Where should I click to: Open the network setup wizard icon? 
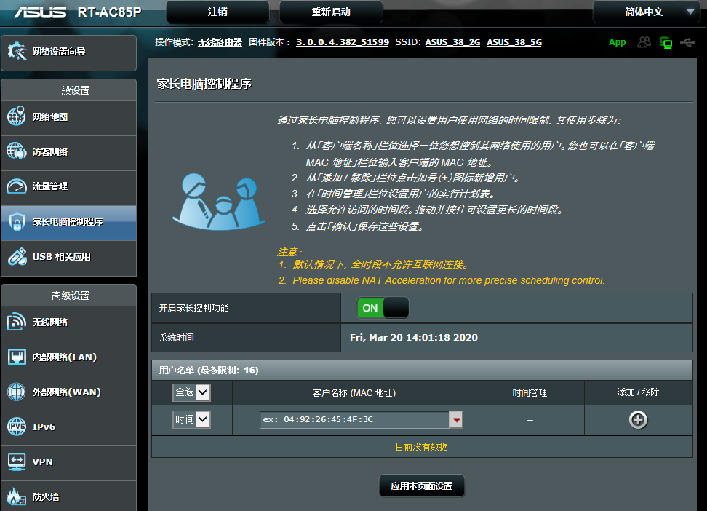click(x=17, y=51)
